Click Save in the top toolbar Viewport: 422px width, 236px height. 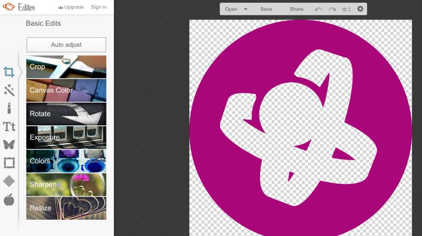click(266, 9)
